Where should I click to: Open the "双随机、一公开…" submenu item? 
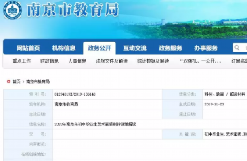coord(200,61)
